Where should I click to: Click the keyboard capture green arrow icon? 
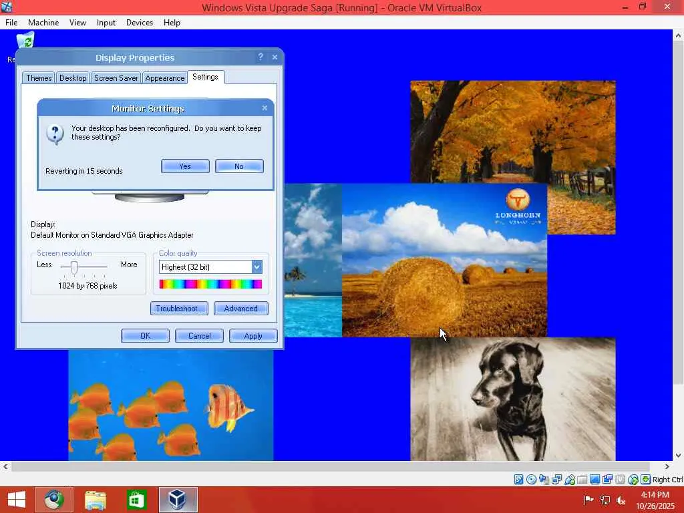(646, 480)
